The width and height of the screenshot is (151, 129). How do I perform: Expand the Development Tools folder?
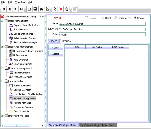(x=2, y=116)
